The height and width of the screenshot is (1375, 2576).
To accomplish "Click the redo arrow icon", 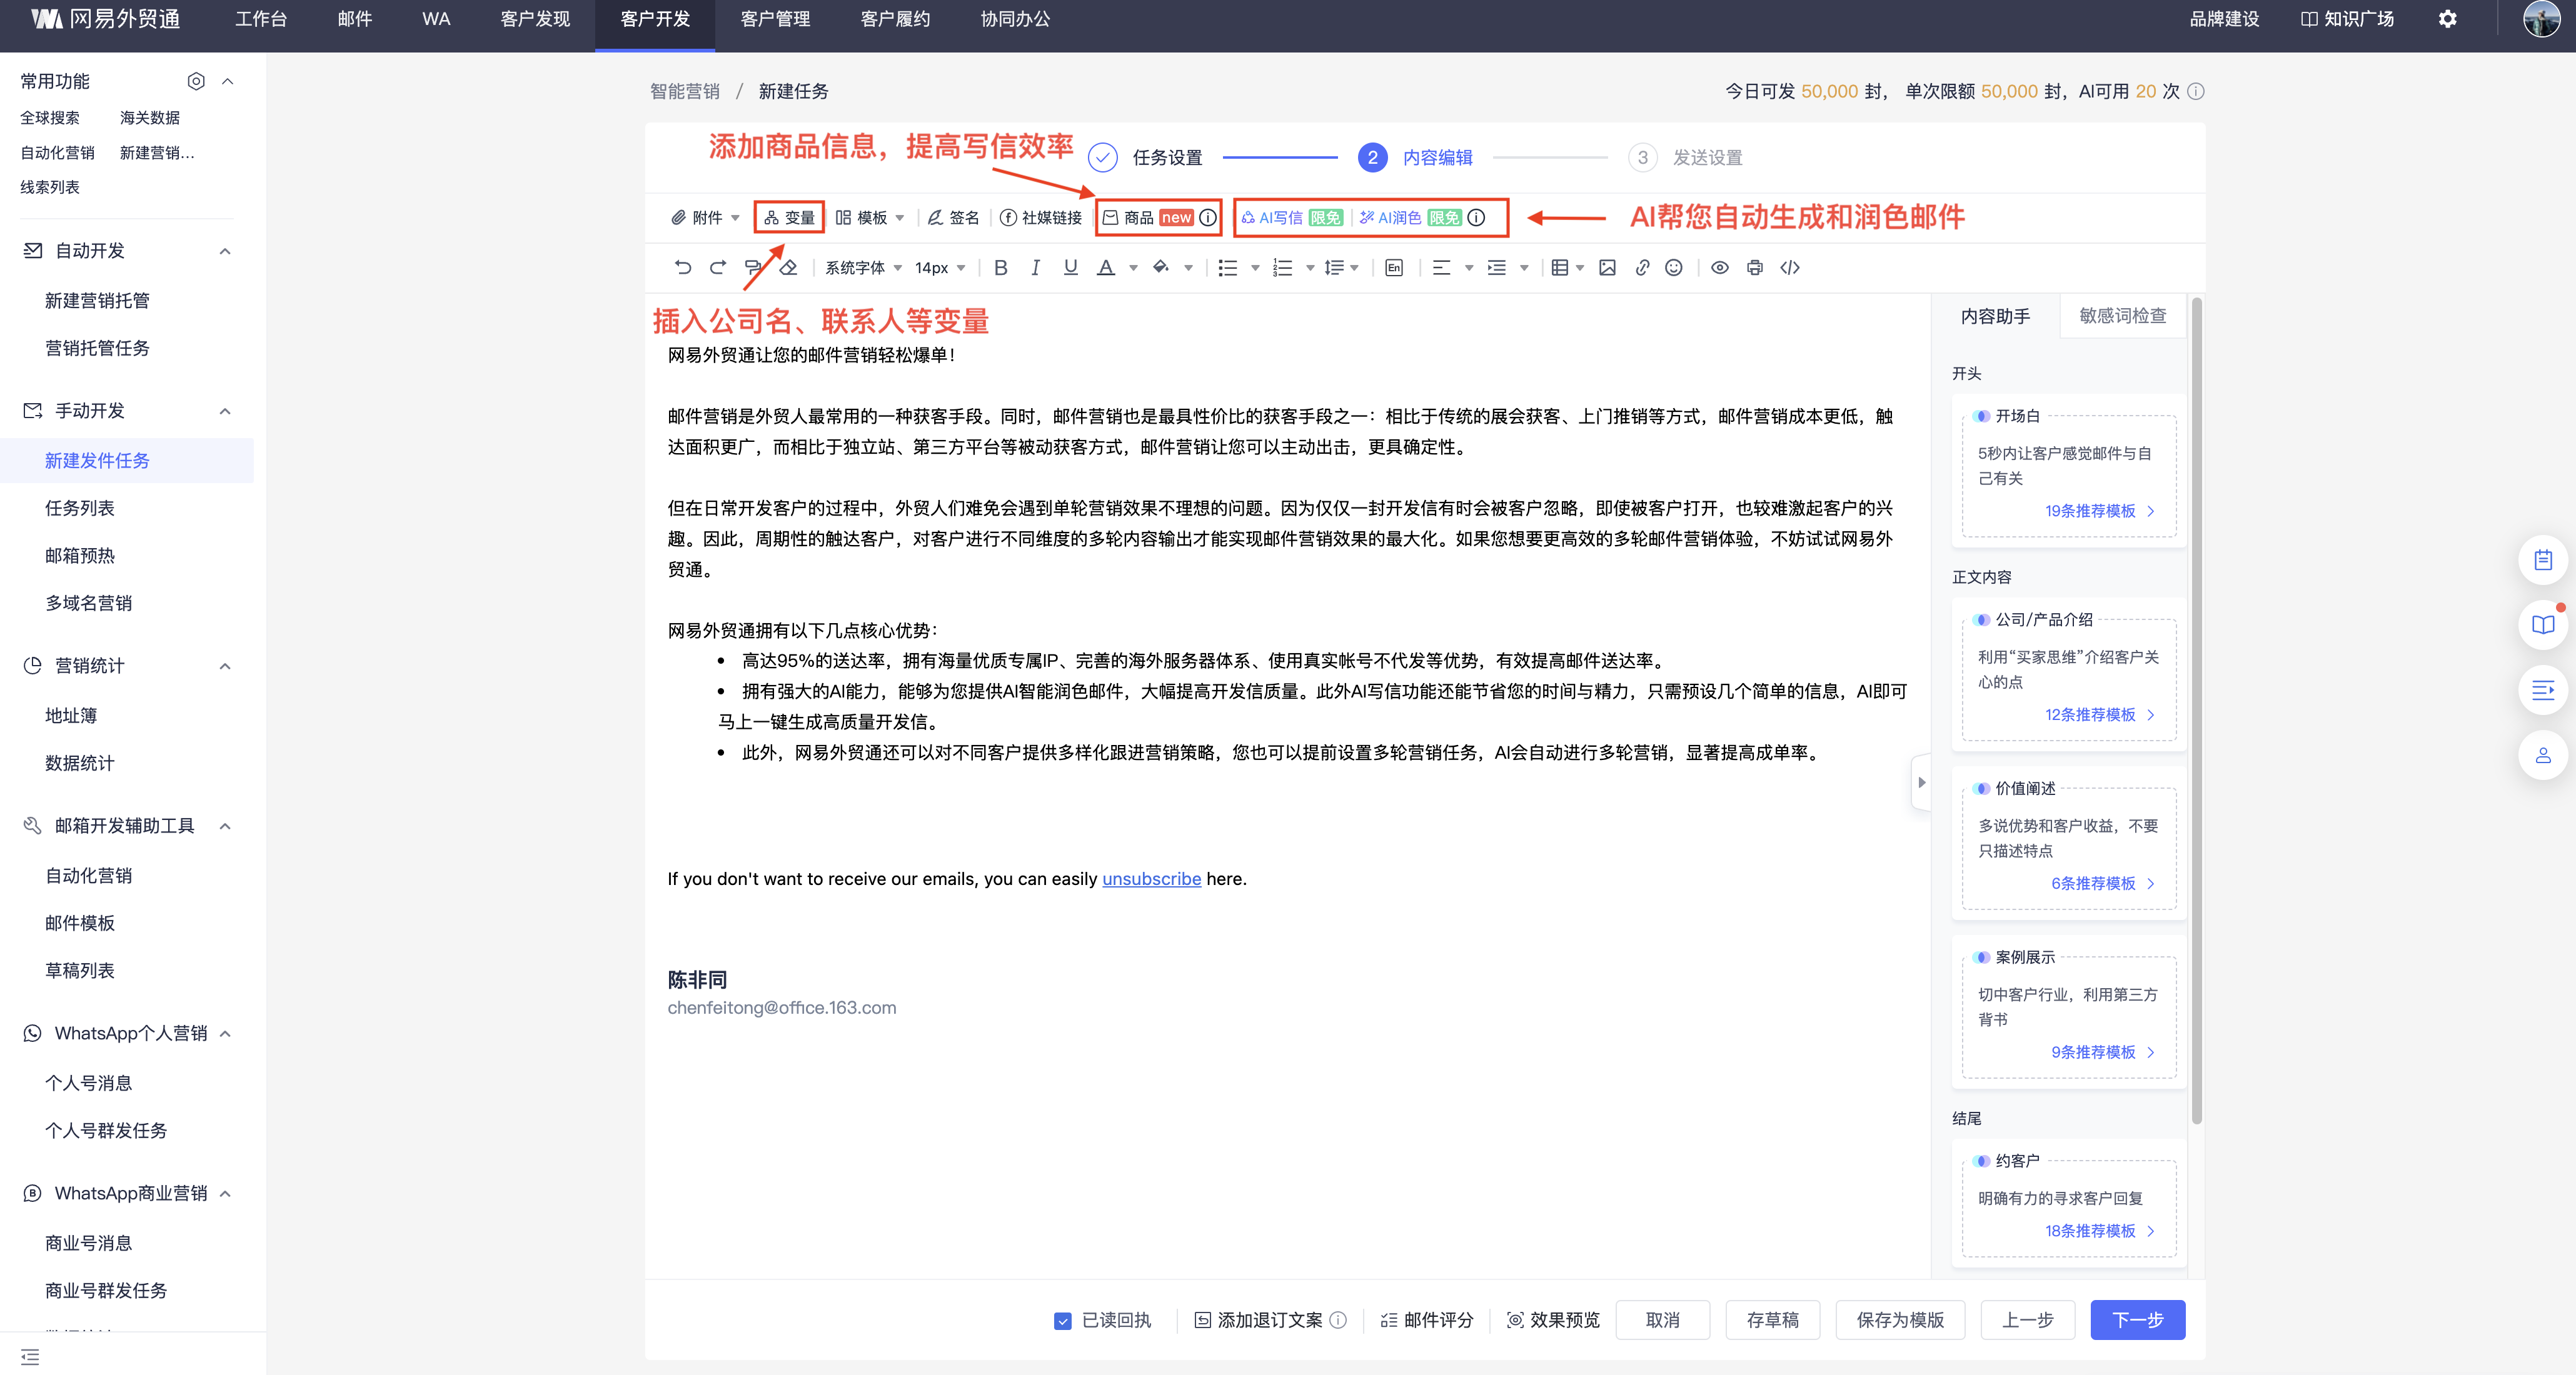I will pos(718,267).
